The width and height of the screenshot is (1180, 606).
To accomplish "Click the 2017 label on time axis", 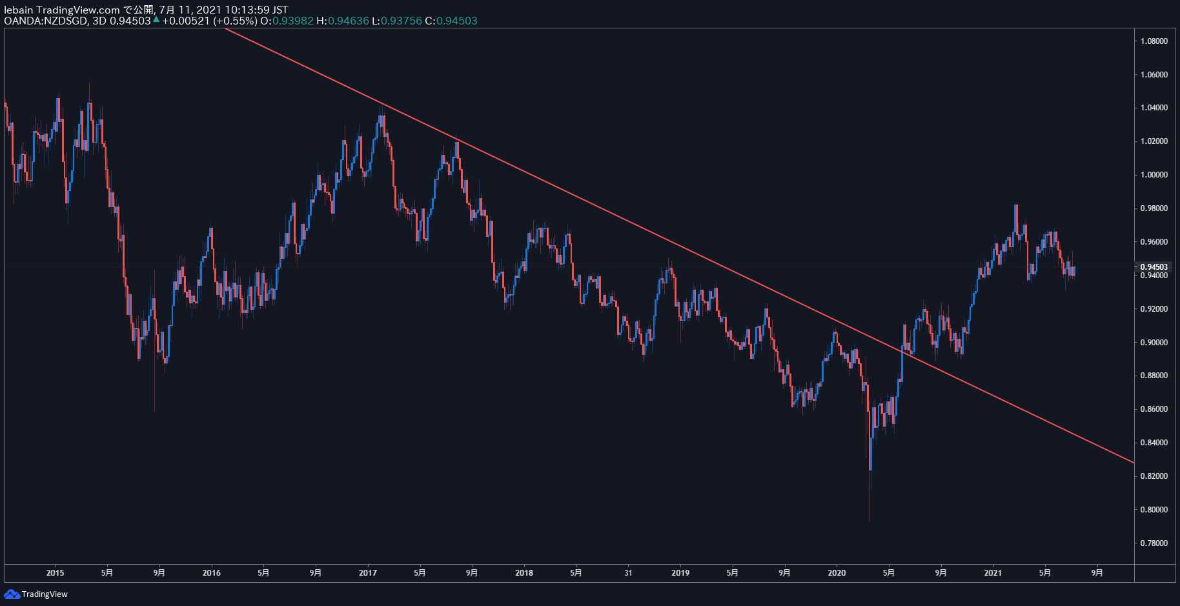I will (x=368, y=572).
